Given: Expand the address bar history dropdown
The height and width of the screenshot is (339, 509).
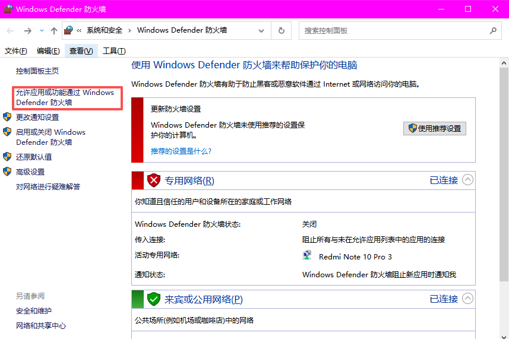Looking at the screenshot, I should [x=261, y=31].
